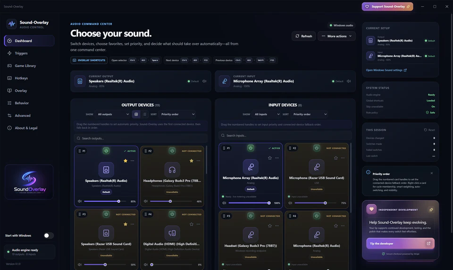Click the Search inputs field

click(x=285, y=135)
